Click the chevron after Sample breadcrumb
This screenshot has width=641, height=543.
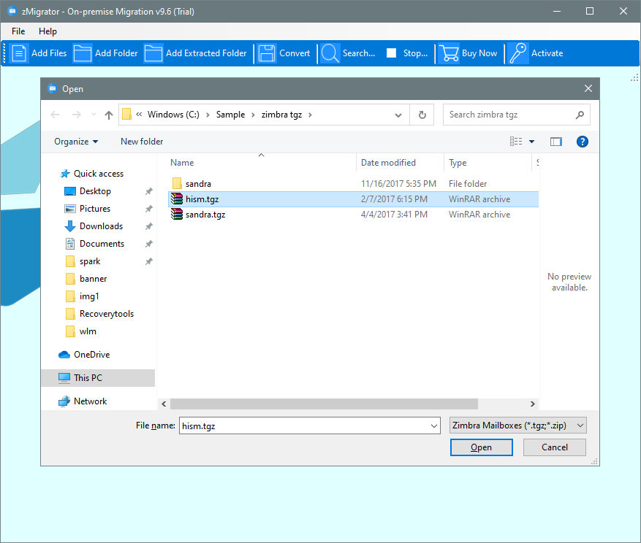coord(253,115)
